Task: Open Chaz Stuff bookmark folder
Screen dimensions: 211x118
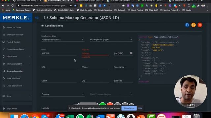Action: click(152, 10)
